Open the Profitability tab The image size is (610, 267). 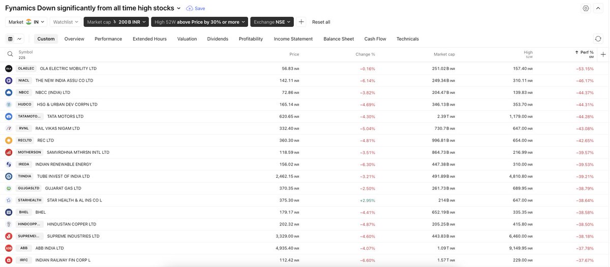(x=251, y=39)
